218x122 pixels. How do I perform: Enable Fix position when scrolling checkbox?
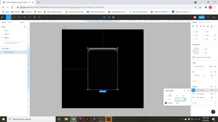(193, 57)
